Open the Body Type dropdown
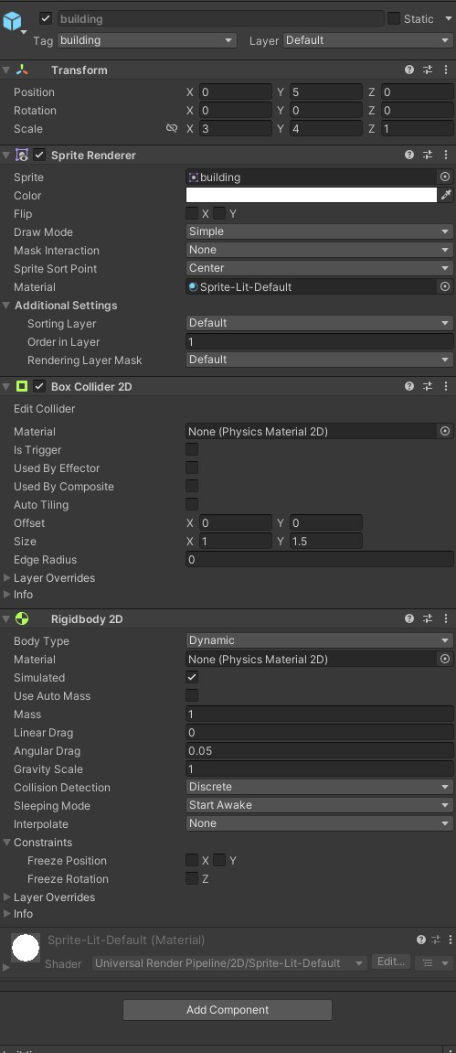456x1053 pixels. (x=320, y=640)
